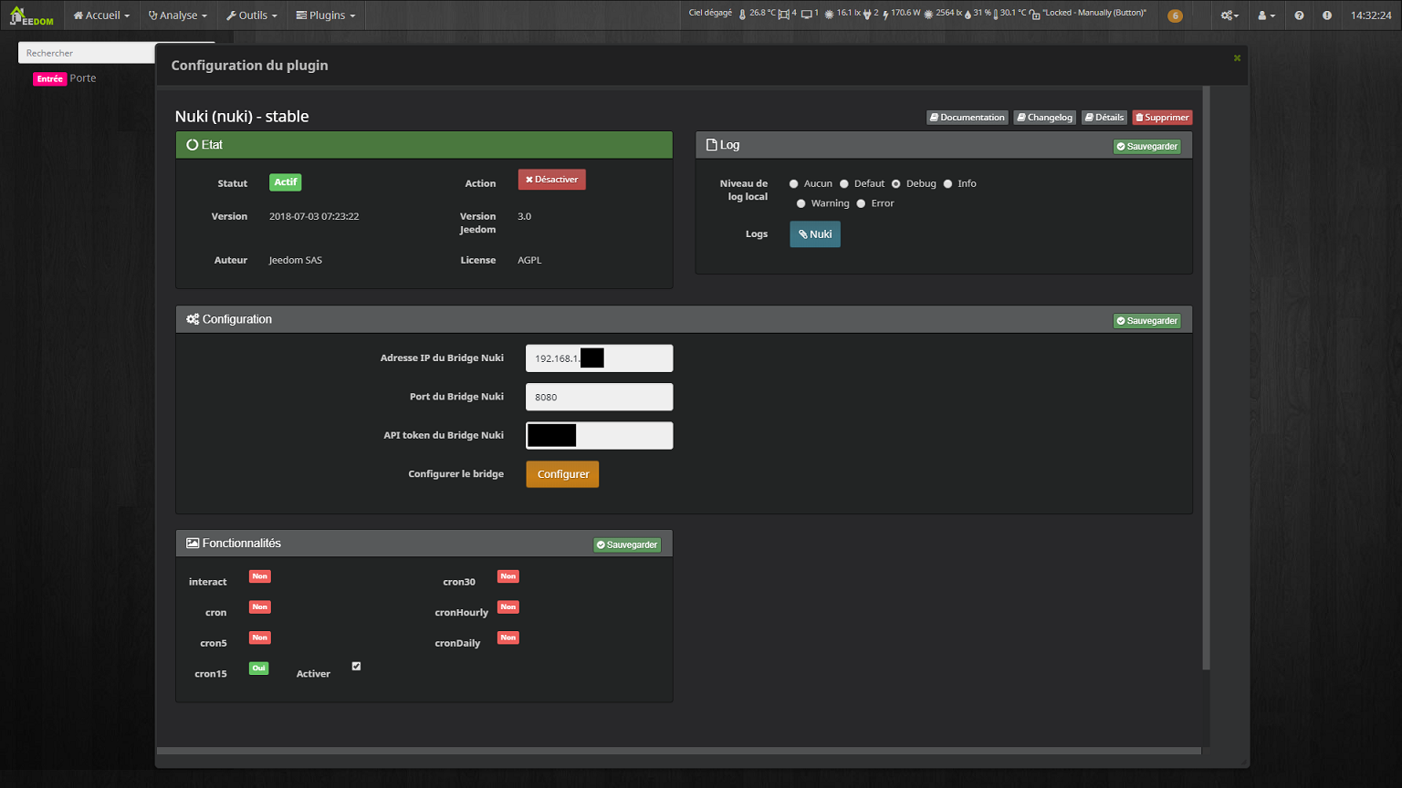This screenshot has width=1402, height=788.
Task: Select the Entrée Porte equipment
Action: pyautogui.click(x=65, y=78)
